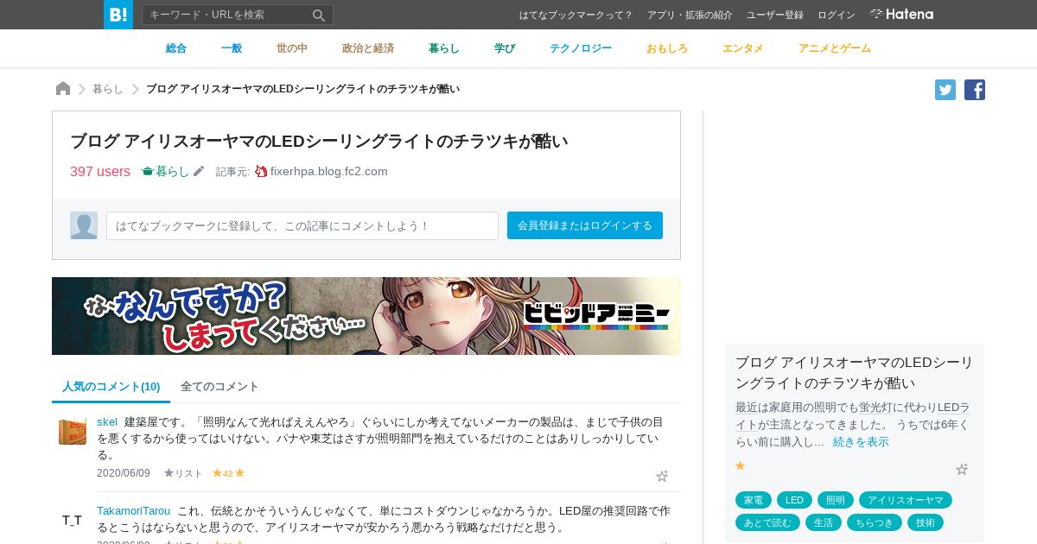Click 続きを表示 in sidebar card

(x=861, y=442)
